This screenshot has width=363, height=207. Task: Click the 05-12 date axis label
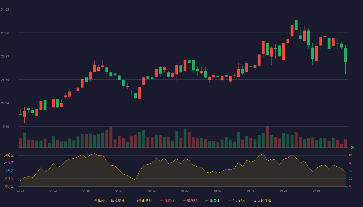click(152, 191)
